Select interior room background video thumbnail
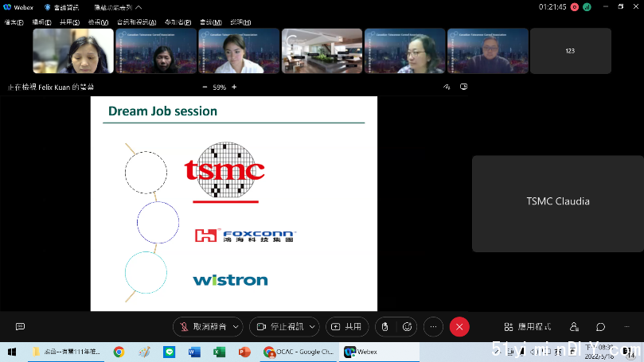Viewport: 644px width, 362px height. pyautogui.click(x=322, y=51)
